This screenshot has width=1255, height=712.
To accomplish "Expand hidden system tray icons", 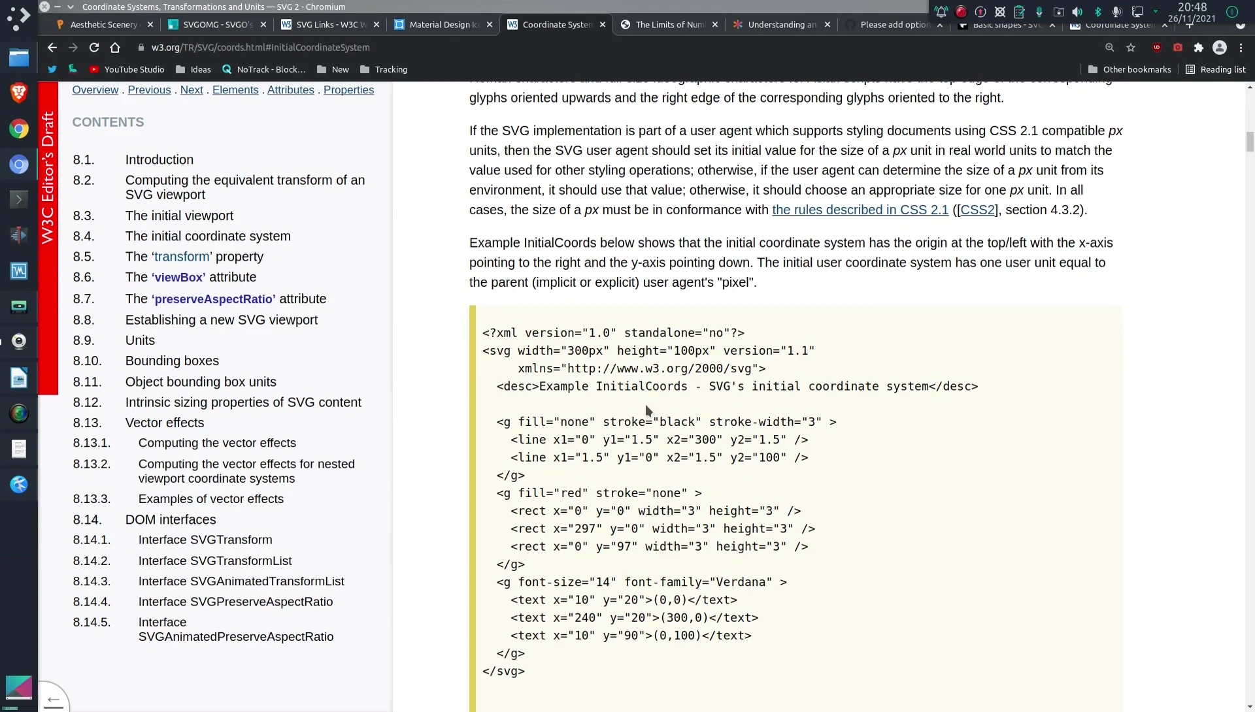I will tap(1155, 12).
